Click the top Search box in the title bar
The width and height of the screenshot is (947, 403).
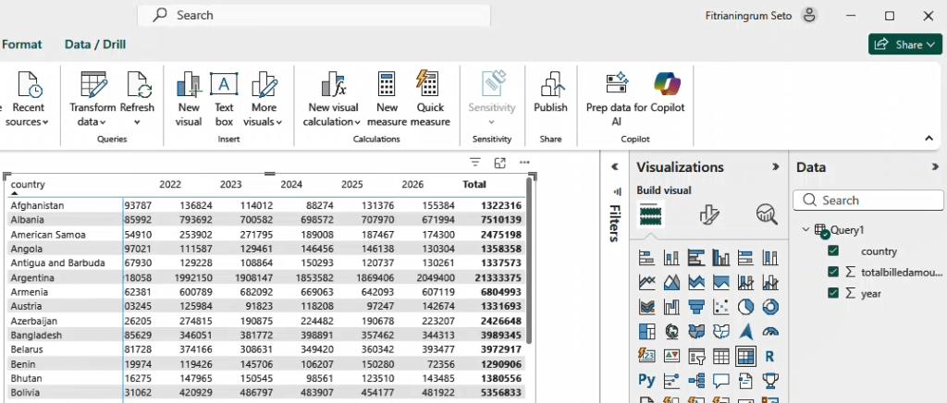[314, 16]
